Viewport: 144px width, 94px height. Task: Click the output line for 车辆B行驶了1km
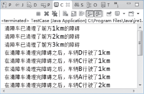coord(57,69)
